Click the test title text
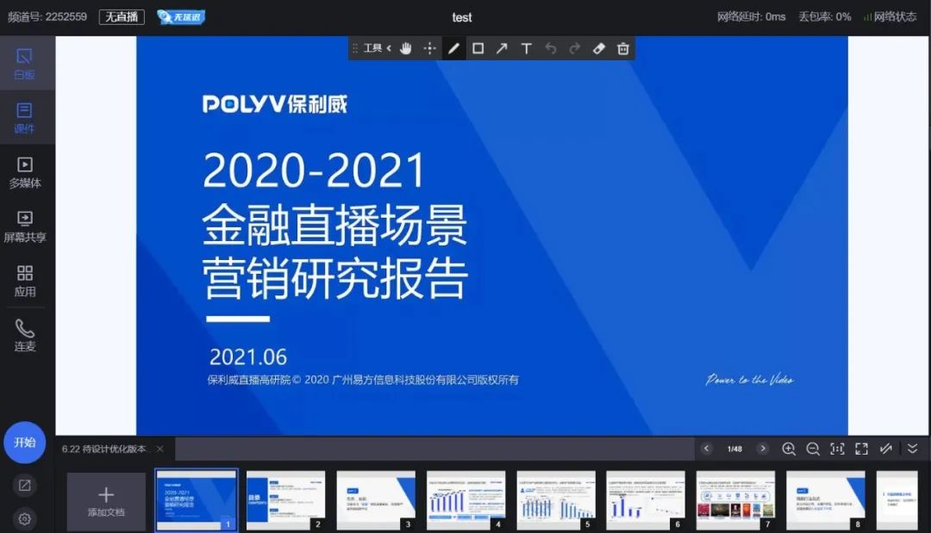 coord(461,18)
